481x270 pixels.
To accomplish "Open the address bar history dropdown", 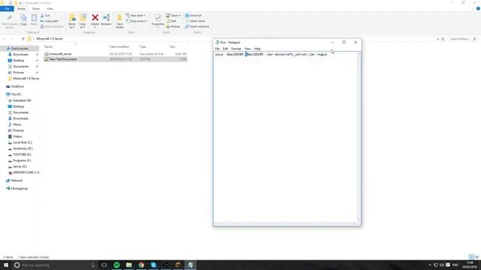I will (x=437, y=39).
